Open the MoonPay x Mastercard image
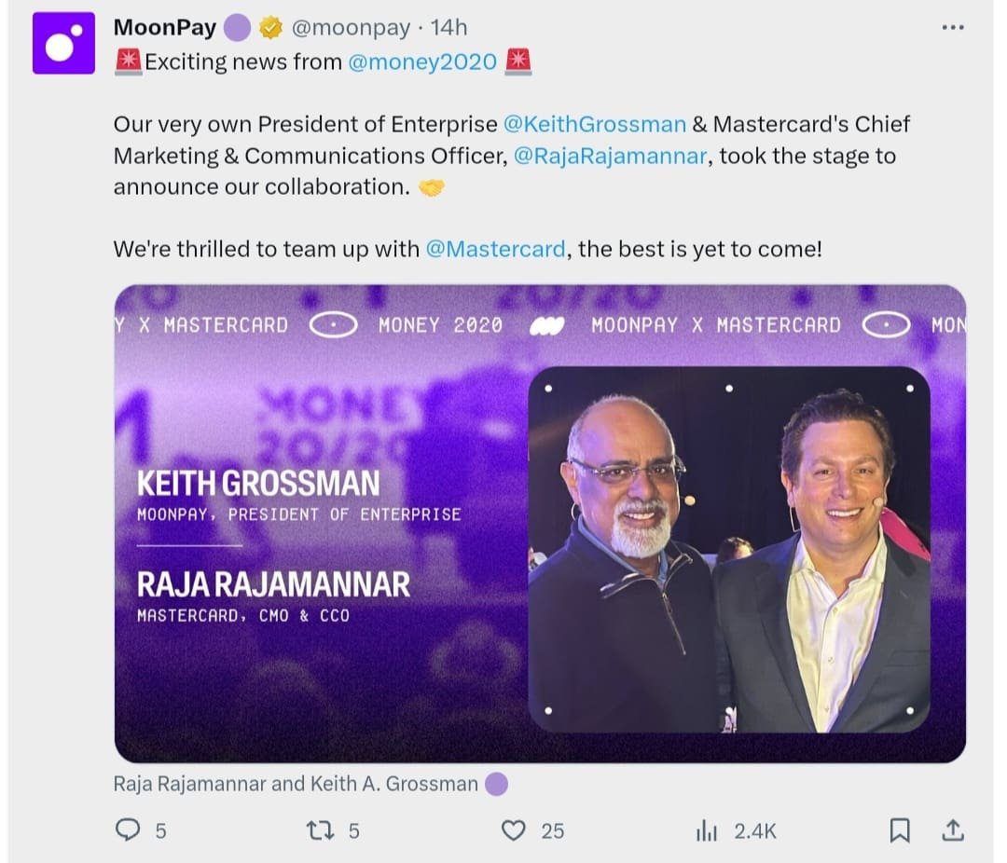The height and width of the screenshot is (863, 1007). (x=540, y=524)
